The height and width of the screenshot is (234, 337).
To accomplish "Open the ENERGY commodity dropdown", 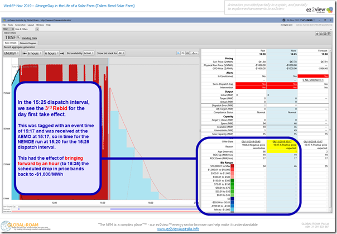I will pyautogui.click(x=11, y=53).
